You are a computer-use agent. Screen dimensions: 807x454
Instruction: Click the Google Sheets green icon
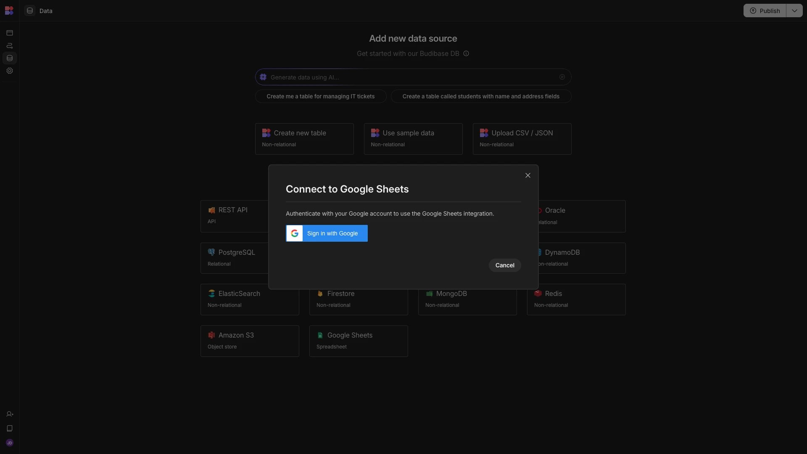(x=320, y=335)
